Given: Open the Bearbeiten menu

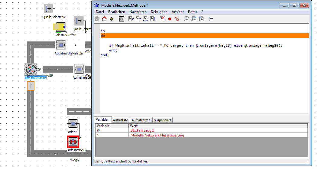Looking at the screenshot, I should [117, 12].
